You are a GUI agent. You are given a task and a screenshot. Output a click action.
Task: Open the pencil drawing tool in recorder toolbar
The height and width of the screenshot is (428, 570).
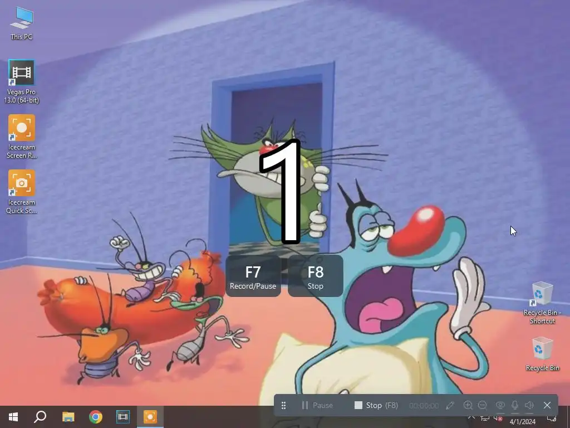tap(450, 405)
